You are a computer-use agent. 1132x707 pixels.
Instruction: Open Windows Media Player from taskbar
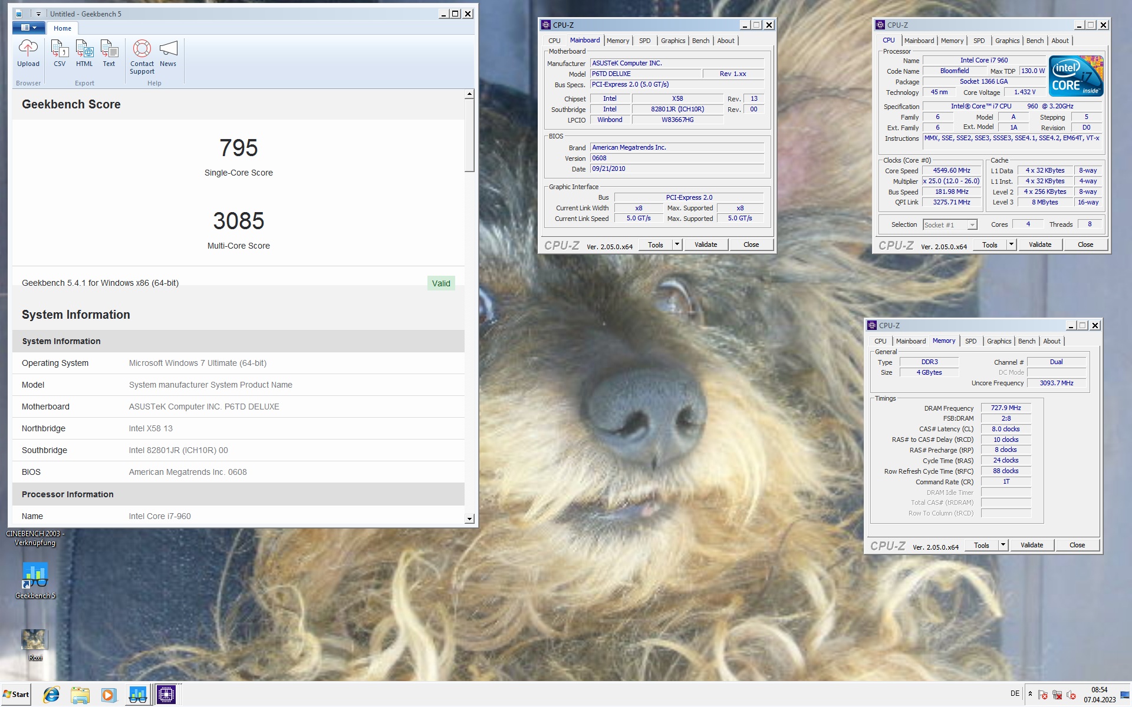[108, 695]
